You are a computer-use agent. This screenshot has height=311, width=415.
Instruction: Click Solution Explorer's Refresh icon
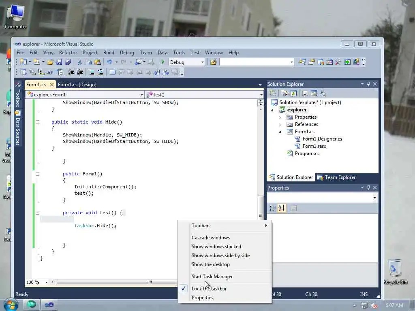click(x=293, y=94)
